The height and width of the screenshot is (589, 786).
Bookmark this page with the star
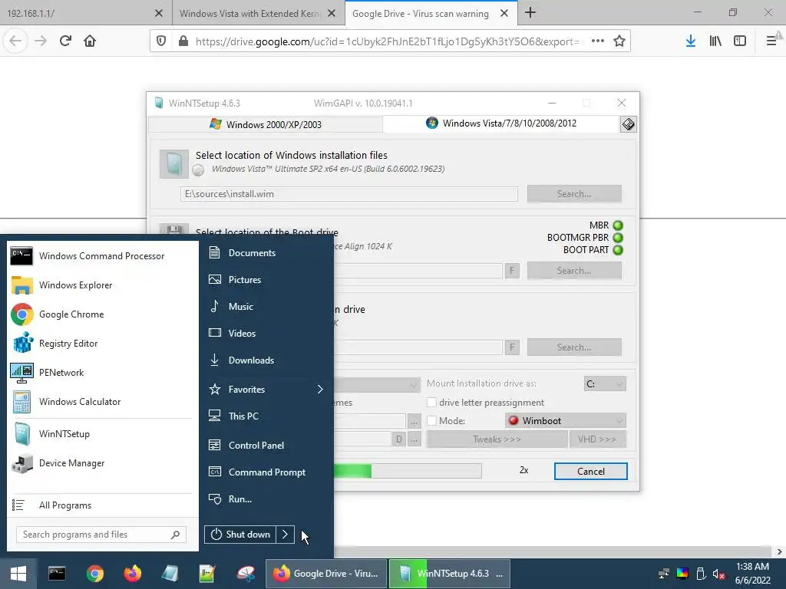point(619,41)
